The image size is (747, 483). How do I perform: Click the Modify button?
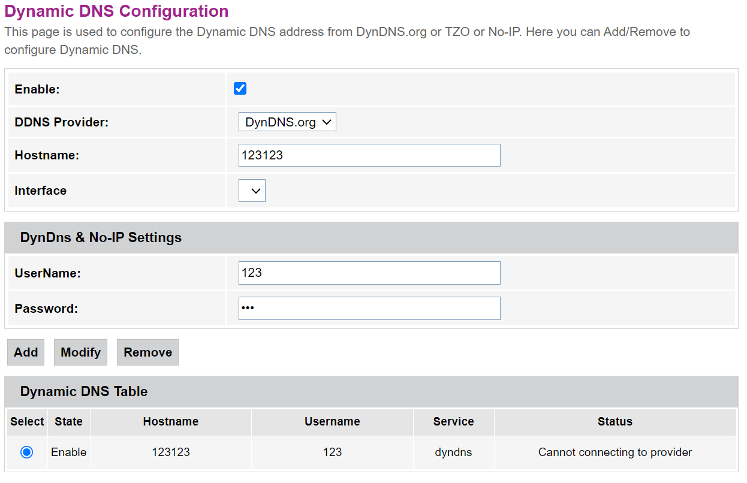point(80,352)
